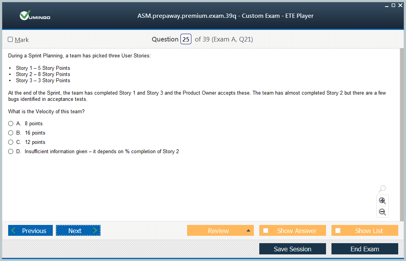The width and height of the screenshot is (406, 261).
Task: Select answer D, insufficient information given
Action: (10, 152)
